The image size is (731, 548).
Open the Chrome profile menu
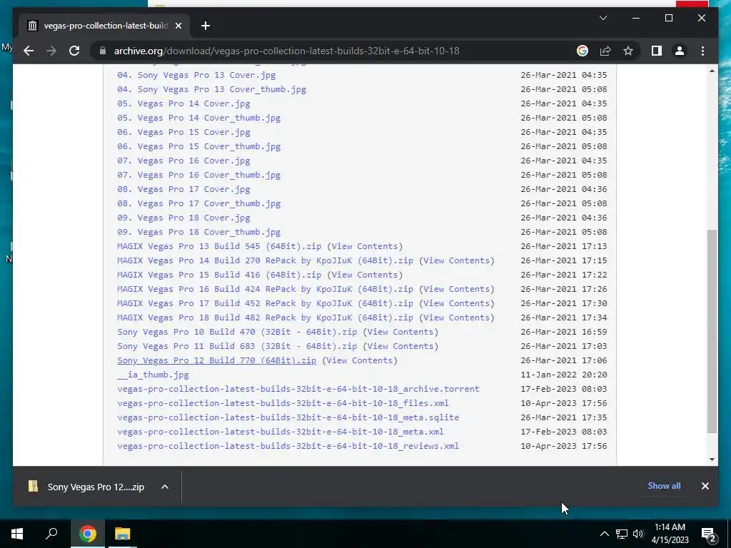(680, 51)
